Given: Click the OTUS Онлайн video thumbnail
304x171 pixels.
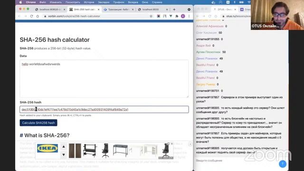Looking at the screenshot, I should coord(277,15).
